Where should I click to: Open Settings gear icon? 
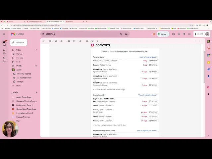pyautogui.click(x=179, y=34)
